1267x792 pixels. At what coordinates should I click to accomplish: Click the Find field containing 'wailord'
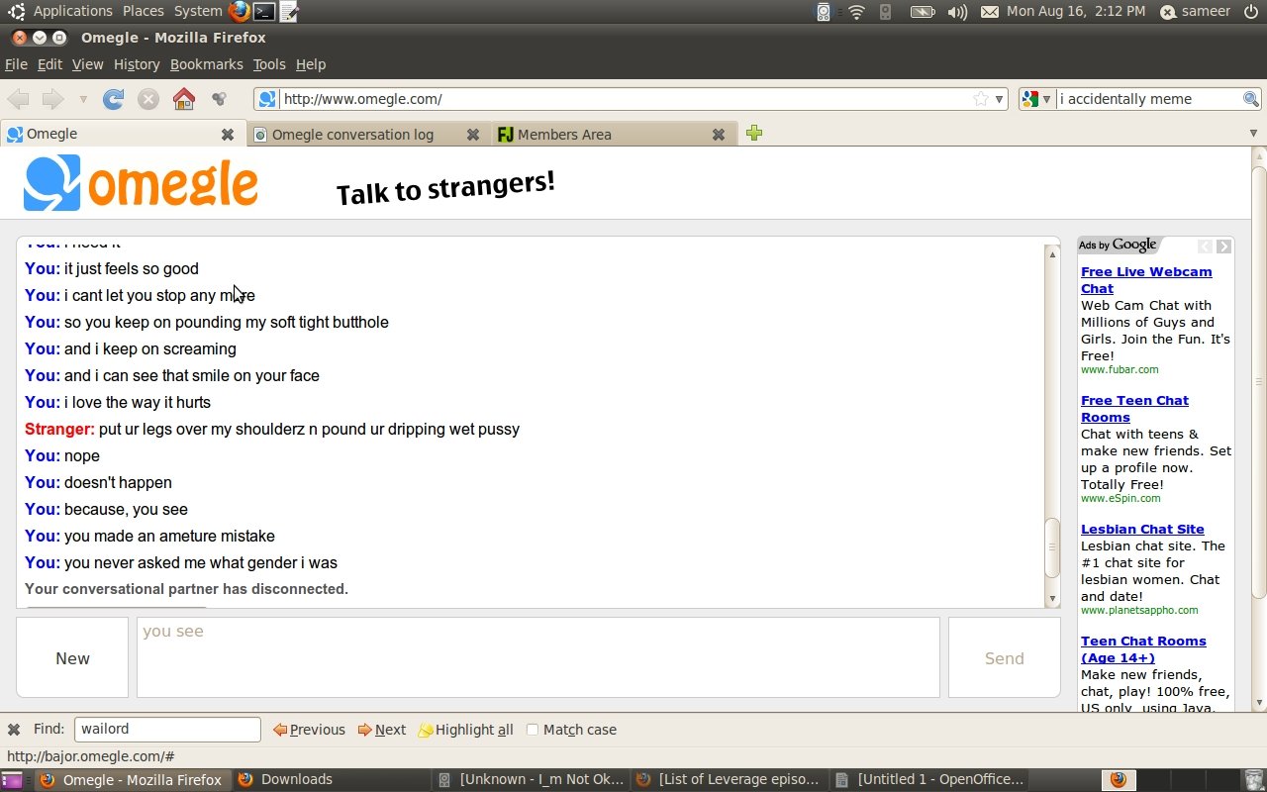167,729
